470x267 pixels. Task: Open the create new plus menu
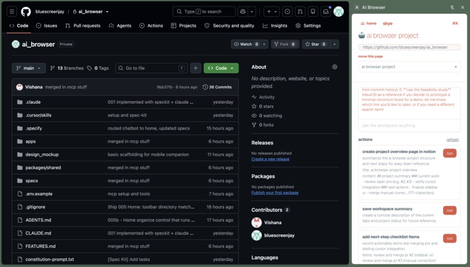click(x=272, y=12)
